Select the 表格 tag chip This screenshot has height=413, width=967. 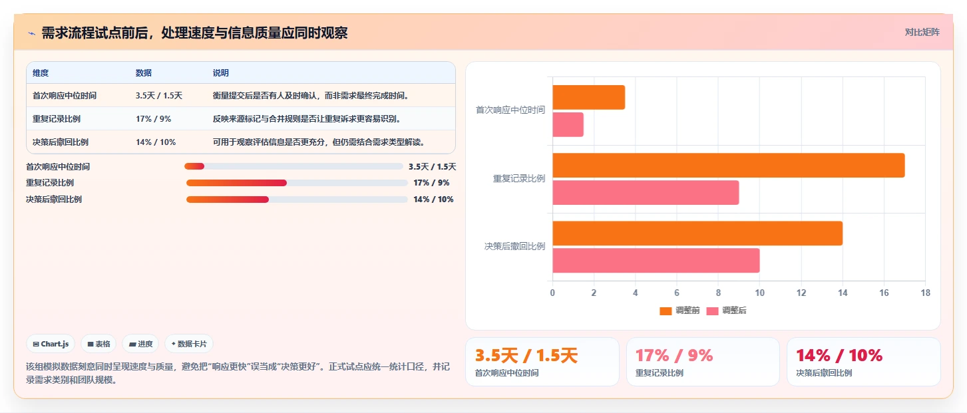[98, 344]
